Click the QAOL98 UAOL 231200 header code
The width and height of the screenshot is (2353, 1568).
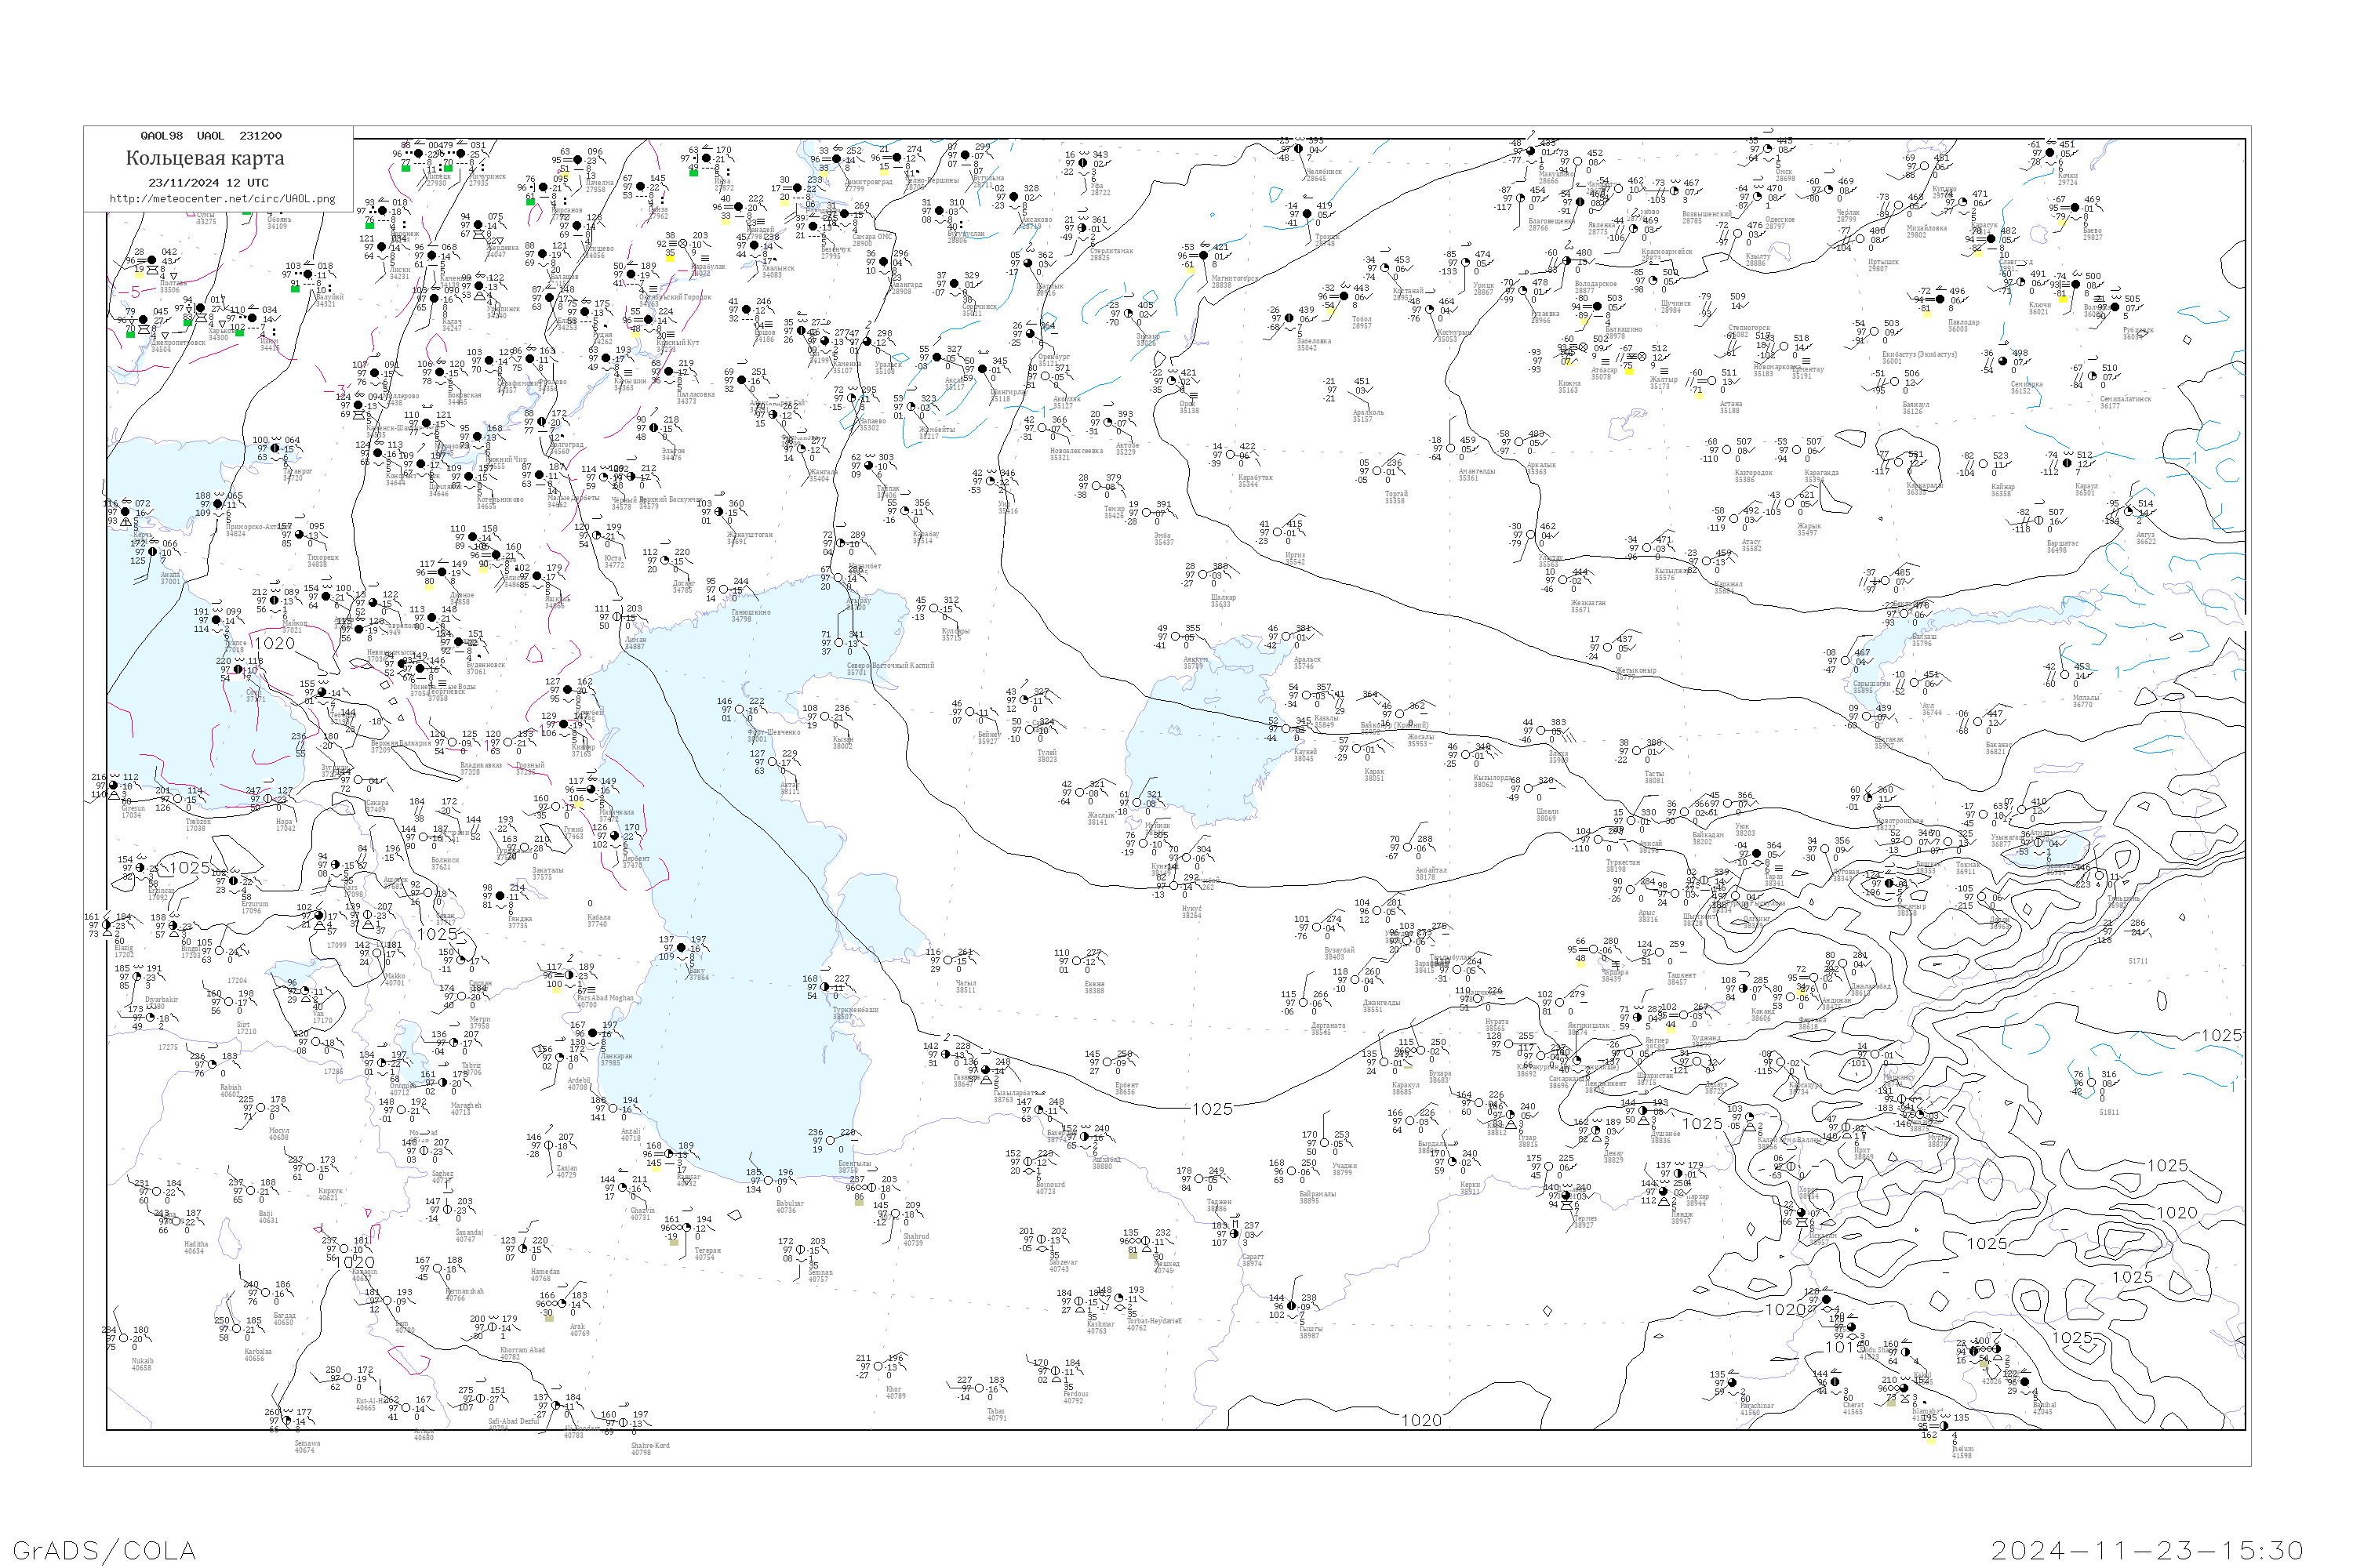click(x=211, y=136)
